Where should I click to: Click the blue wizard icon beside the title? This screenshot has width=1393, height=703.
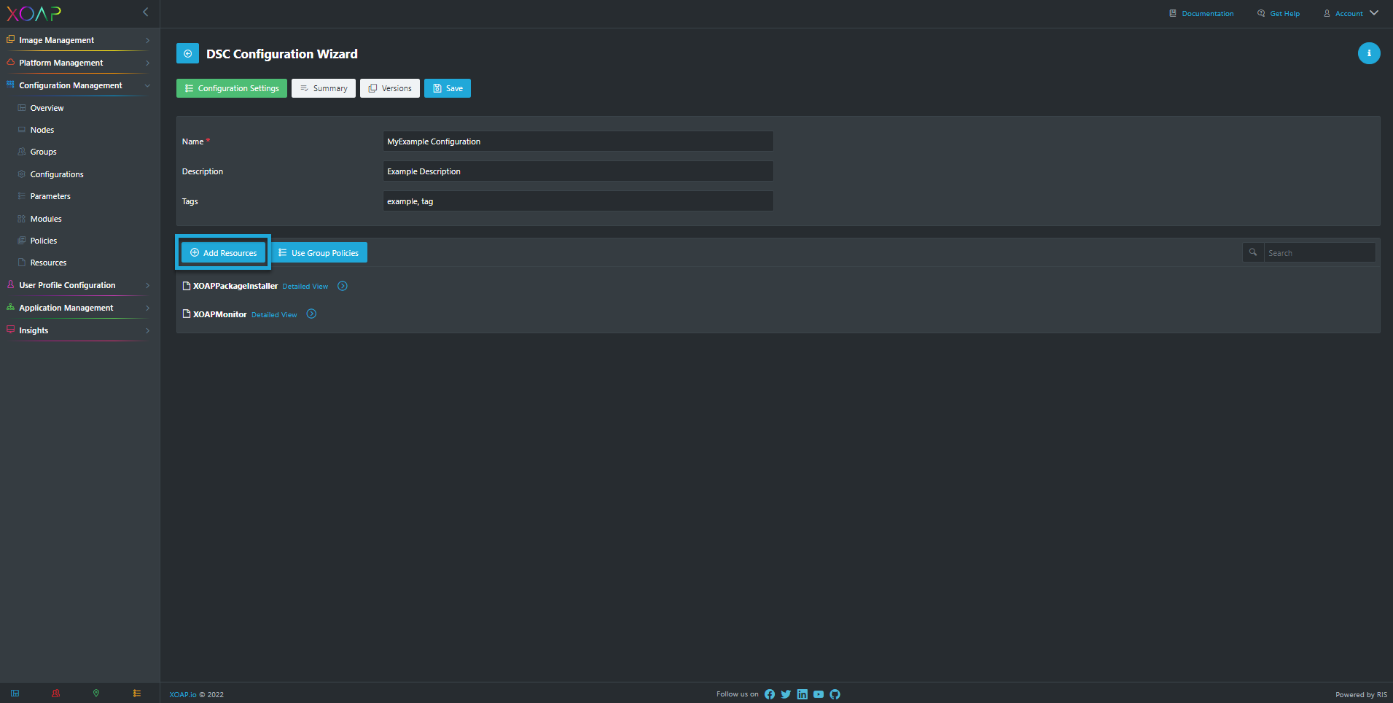pyautogui.click(x=187, y=53)
